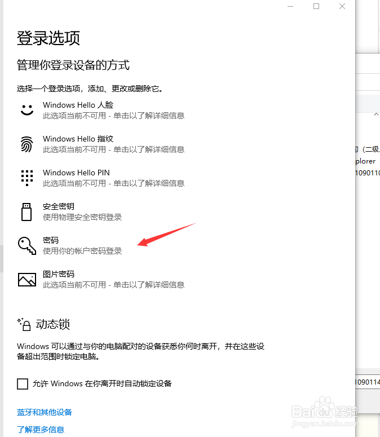Click the picture password image icon
Screen dimensions: 380x437
[26, 280]
